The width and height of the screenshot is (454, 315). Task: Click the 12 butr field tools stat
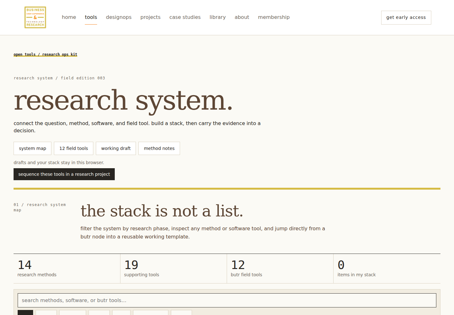click(280, 269)
